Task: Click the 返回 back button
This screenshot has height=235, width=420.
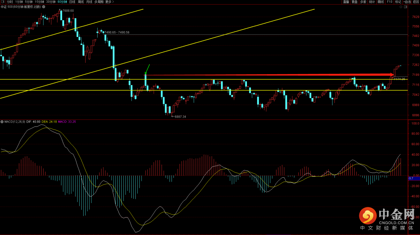Action: click(x=416, y=2)
